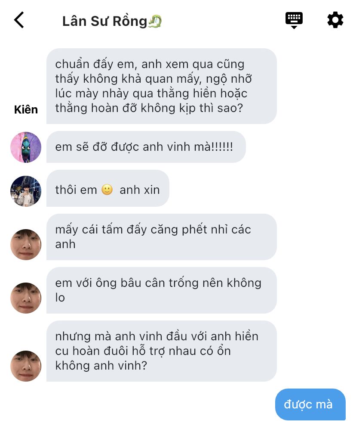Screen dimensions: 356x423
Task: Tap avatar beside 'mấy cái tấm đấy' message
Action: 26,244
